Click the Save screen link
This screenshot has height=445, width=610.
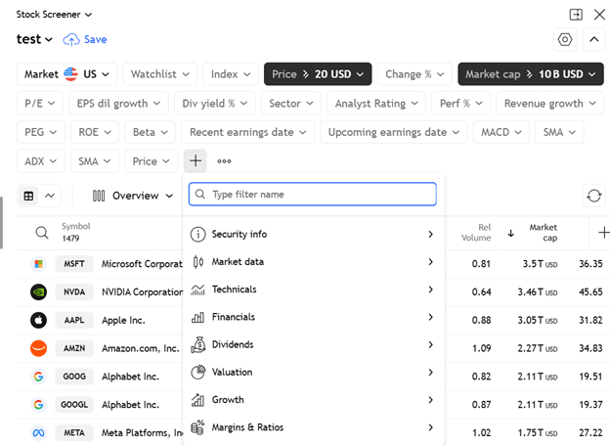coord(85,40)
